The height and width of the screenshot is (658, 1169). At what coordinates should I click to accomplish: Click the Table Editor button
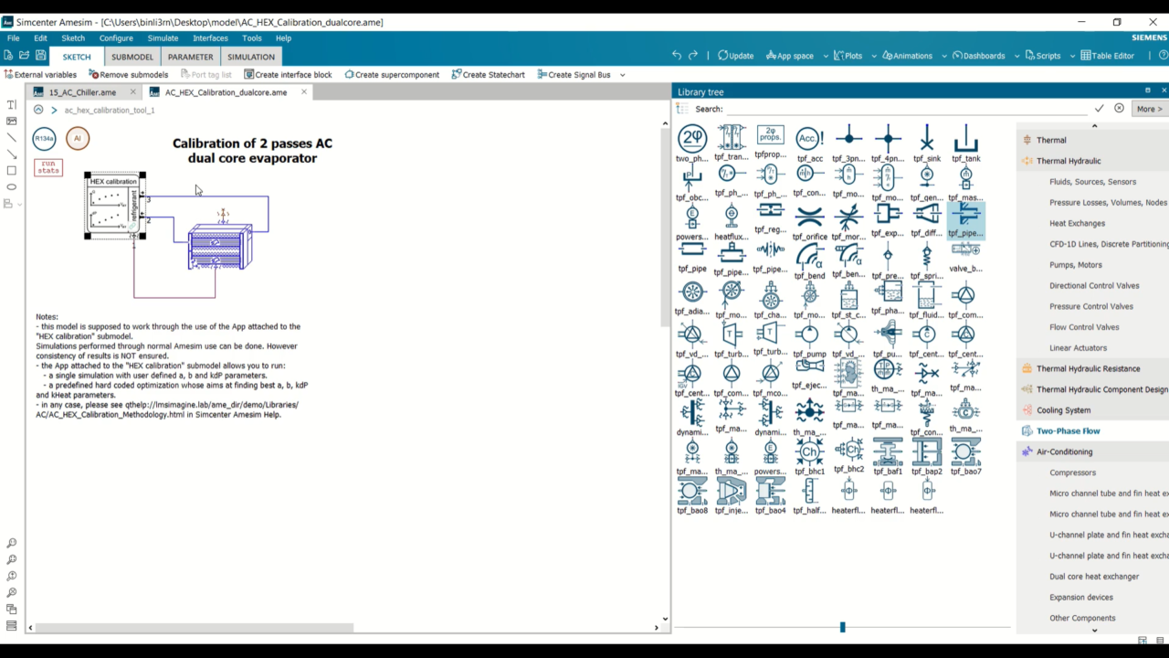[x=1107, y=56]
